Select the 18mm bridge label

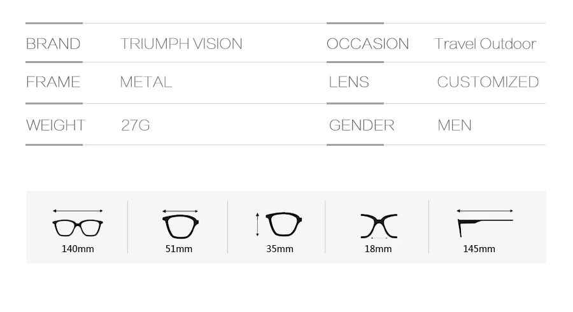tap(378, 249)
